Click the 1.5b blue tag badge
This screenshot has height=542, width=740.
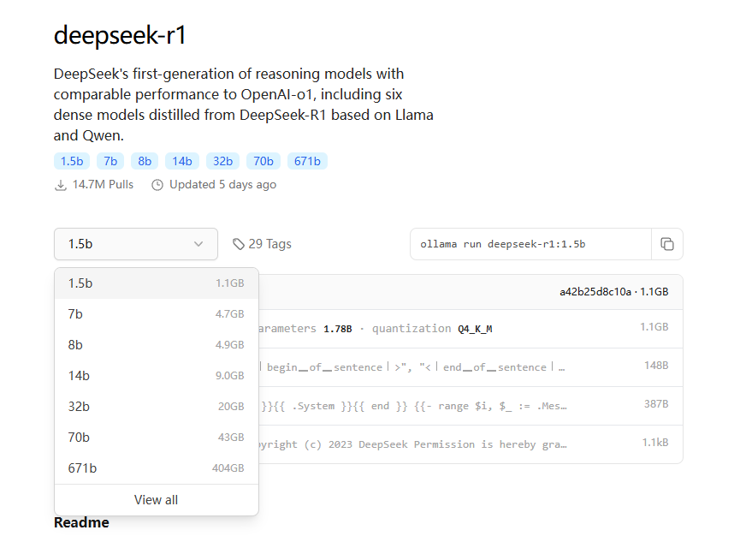pos(71,161)
